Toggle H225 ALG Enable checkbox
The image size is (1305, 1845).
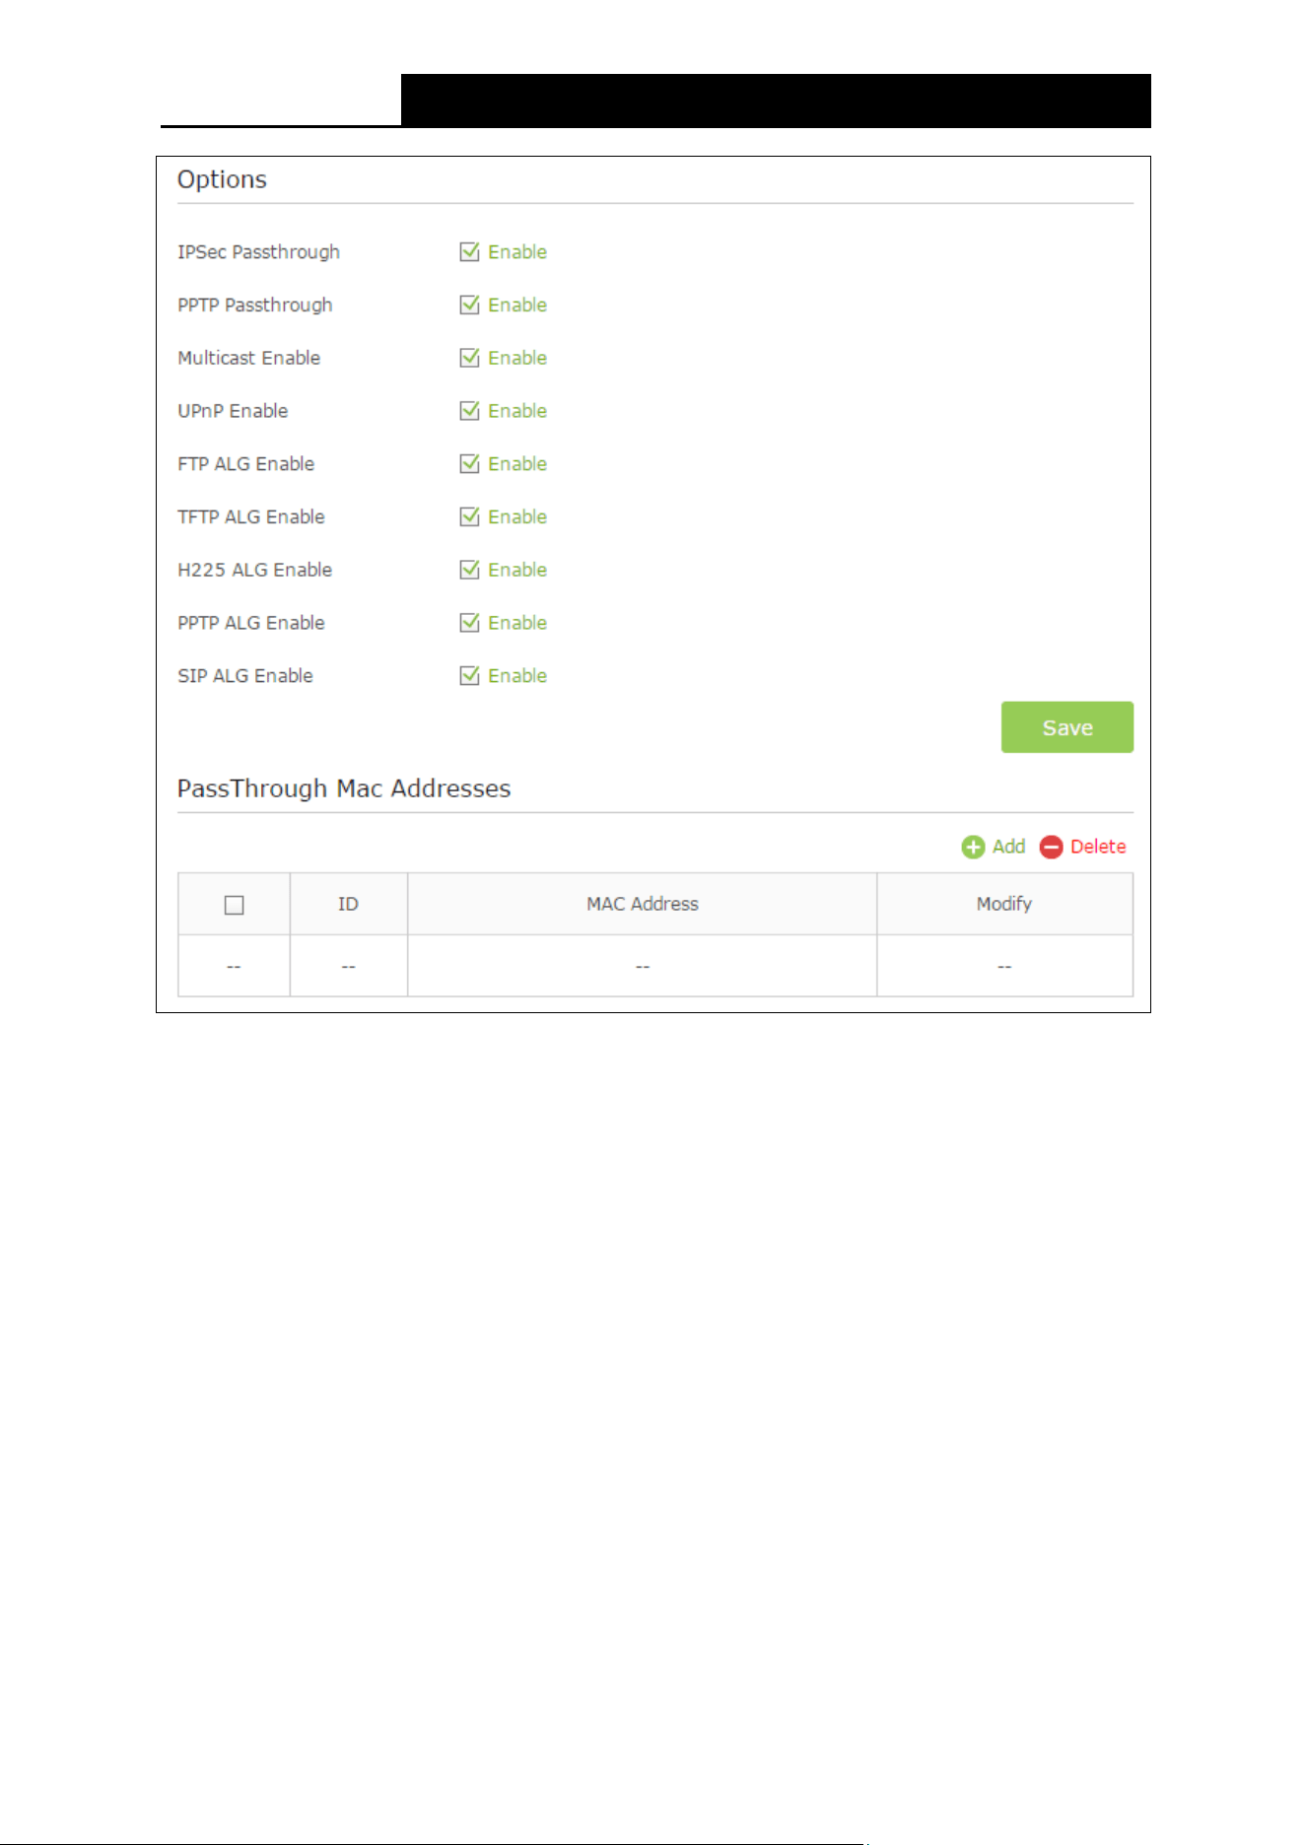tap(469, 571)
